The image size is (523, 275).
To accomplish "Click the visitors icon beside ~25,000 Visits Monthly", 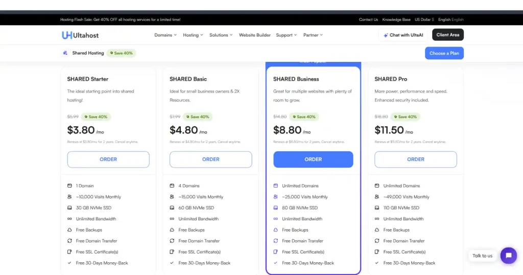I will 275,197.
